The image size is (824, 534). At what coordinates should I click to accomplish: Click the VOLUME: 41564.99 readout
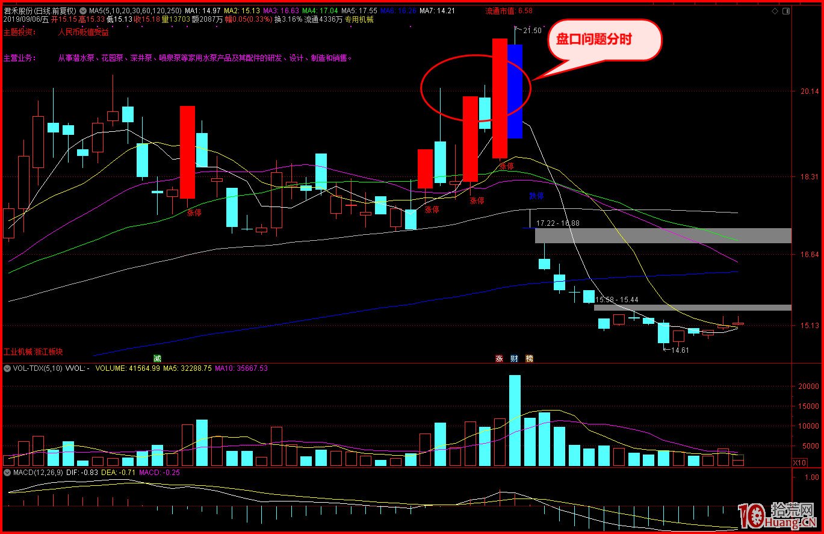coord(128,368)
